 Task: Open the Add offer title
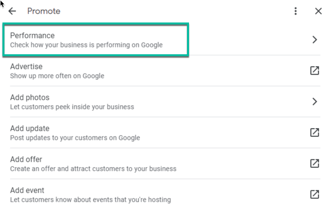pos(26,159)
